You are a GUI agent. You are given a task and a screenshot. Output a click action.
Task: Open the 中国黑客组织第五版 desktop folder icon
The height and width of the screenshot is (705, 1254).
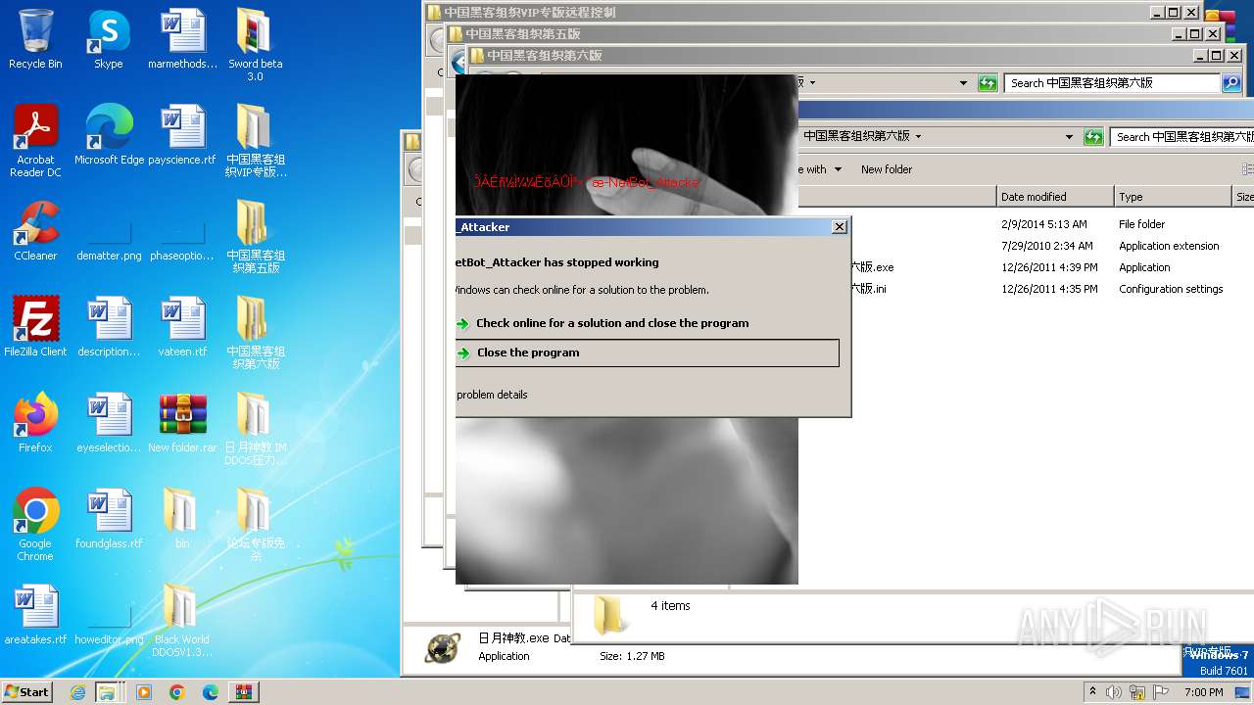pos(255,237)
